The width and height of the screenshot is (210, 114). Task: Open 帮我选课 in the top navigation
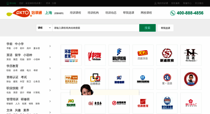129,13
